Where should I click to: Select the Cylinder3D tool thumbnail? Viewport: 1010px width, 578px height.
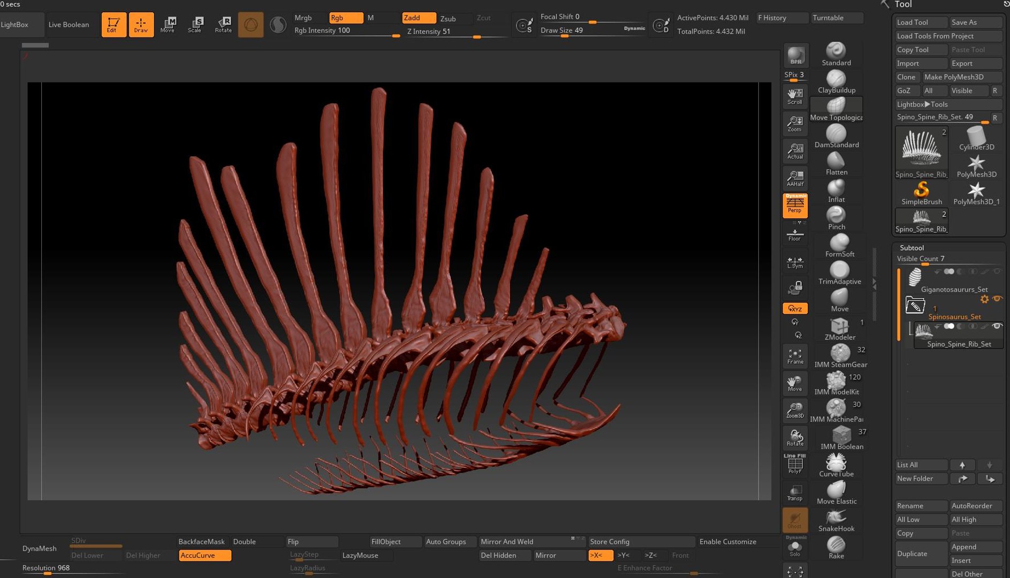976,138
